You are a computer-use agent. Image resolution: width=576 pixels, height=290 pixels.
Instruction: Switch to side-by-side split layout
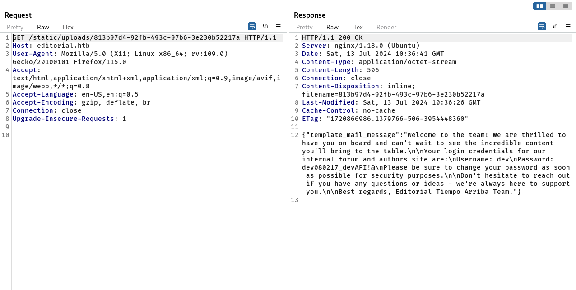pyautogui.click(x=539, y=6)
